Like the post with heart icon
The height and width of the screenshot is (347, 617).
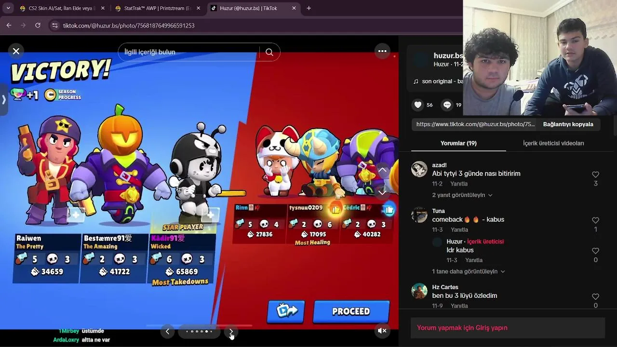point(418,105)
